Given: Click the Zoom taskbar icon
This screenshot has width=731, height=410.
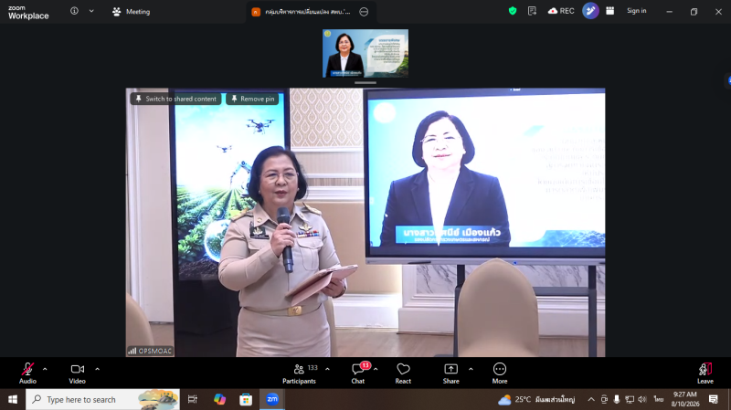Looking at the screenshot, I should click(x=272, y=399).
